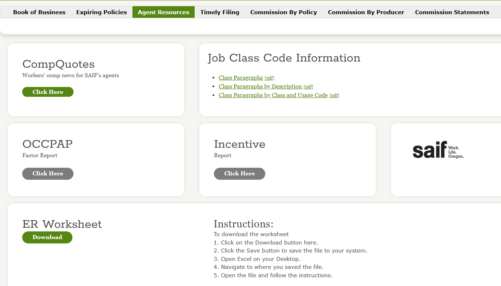Screen dimensions: 501x286
Task: Click the Job Class Code Information heading
Action: click(283, 57)
